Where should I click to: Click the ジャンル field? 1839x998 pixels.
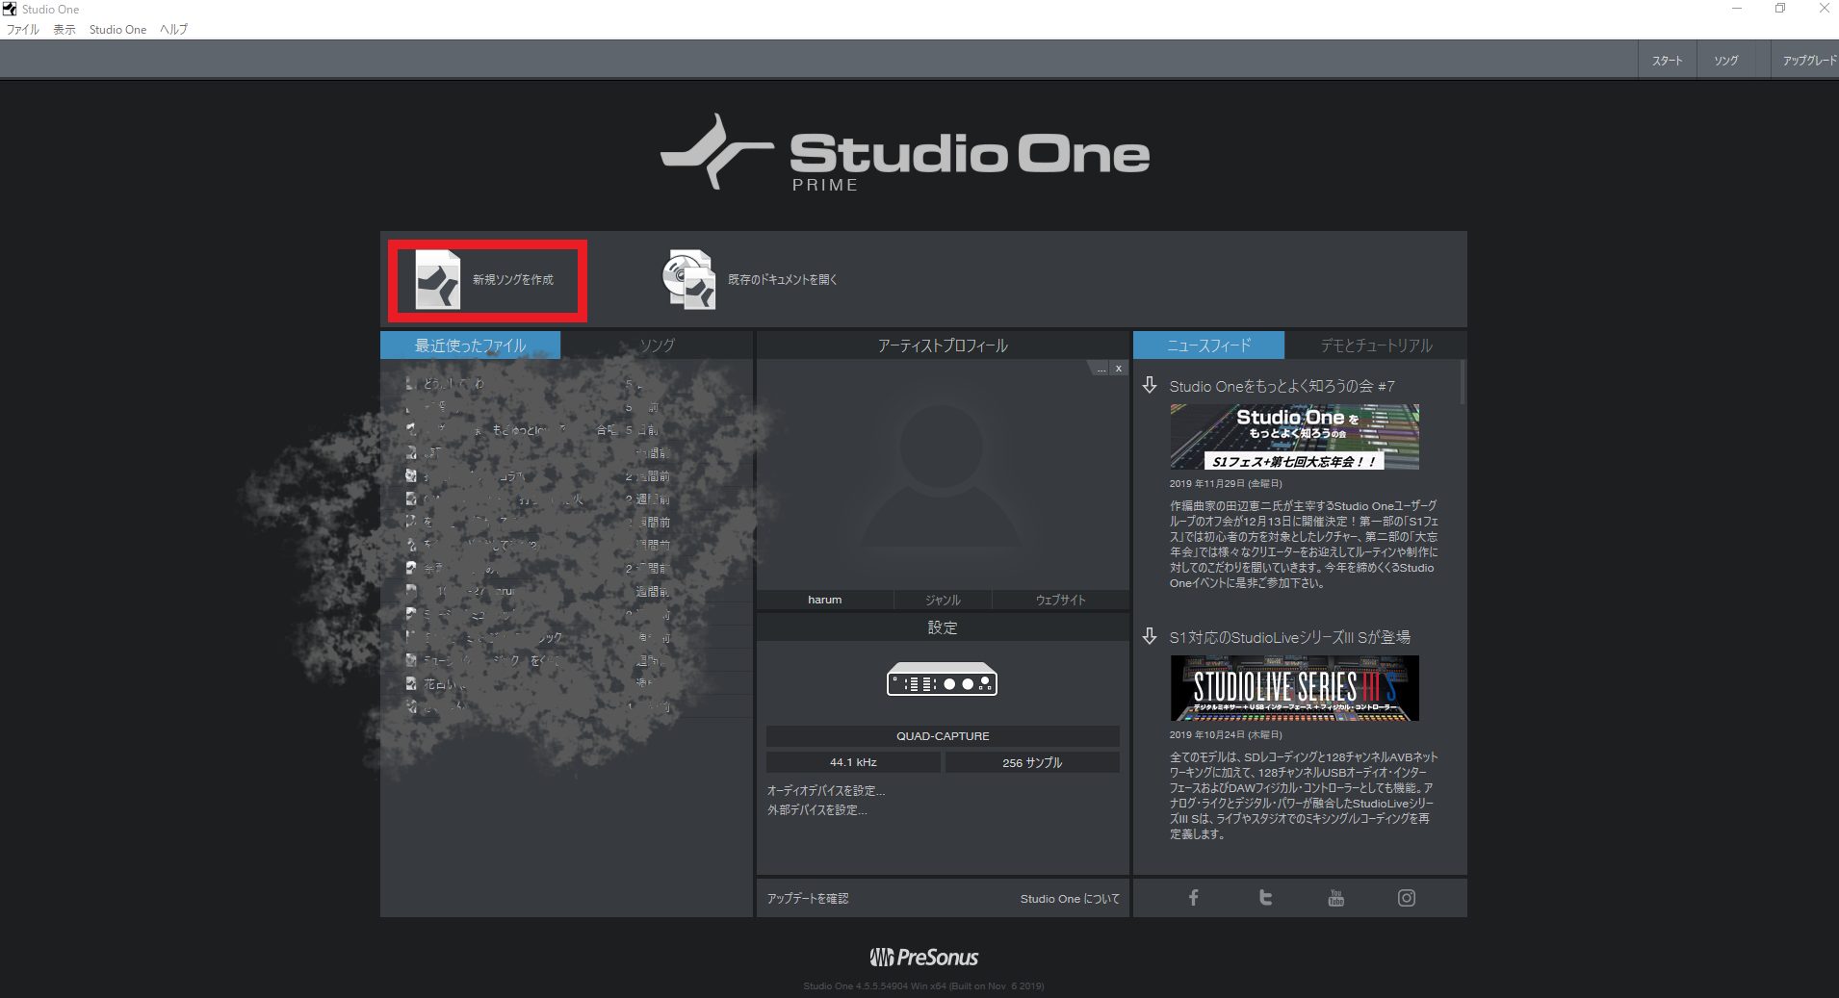(x=943, y=600)
